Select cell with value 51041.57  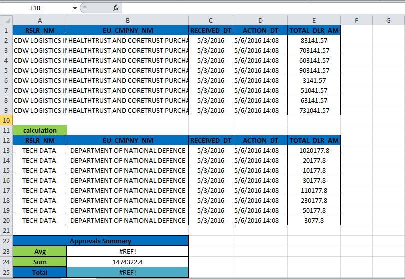pyautogui.click(x=314, y=91)
